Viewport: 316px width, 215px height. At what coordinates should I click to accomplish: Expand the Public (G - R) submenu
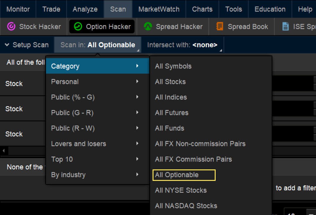[x=98, y=113]
